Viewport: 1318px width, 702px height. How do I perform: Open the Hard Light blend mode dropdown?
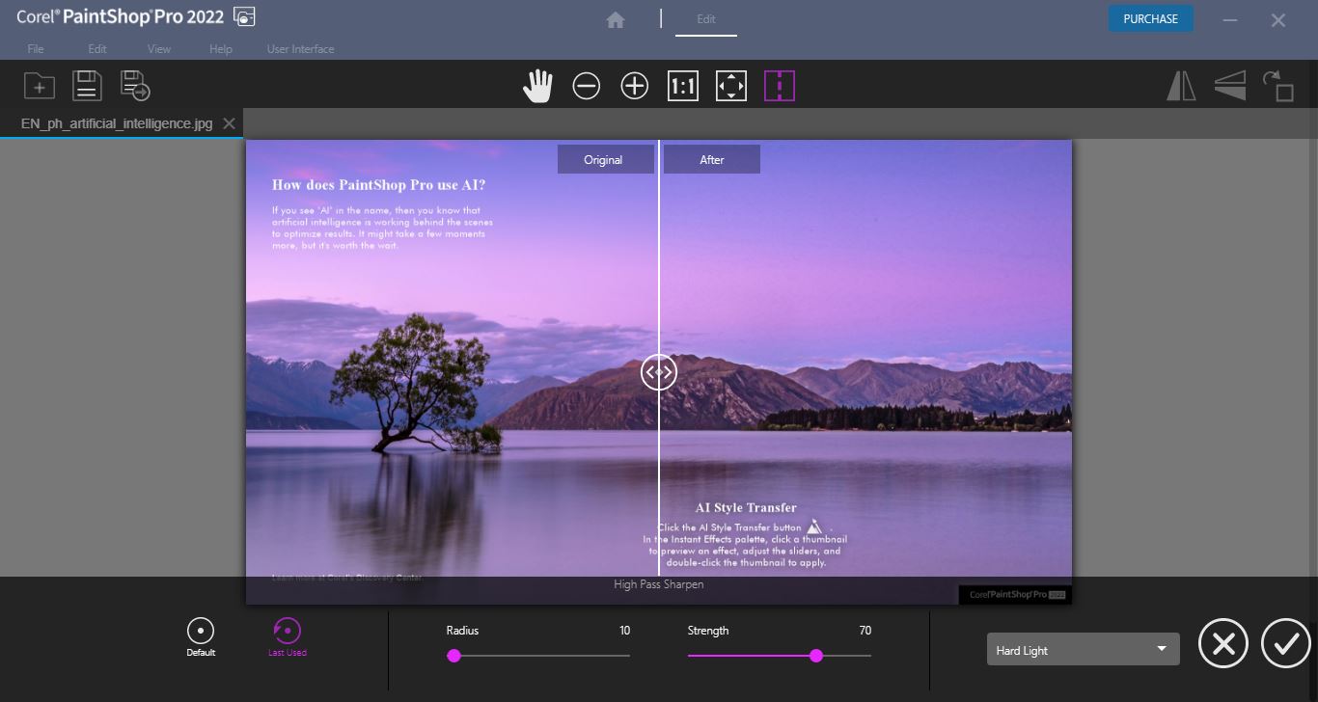(x=1083, y=650)
